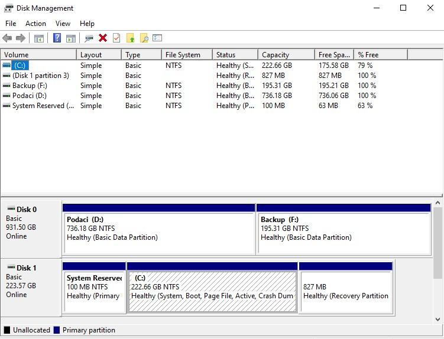The height and width of the screenshot is (339, 444).
Task: Click the down arrow of the disk pane scrollbar
Action: (x=438, y=319)
